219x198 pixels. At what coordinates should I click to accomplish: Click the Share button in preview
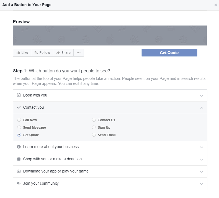(x=63, y=53)
